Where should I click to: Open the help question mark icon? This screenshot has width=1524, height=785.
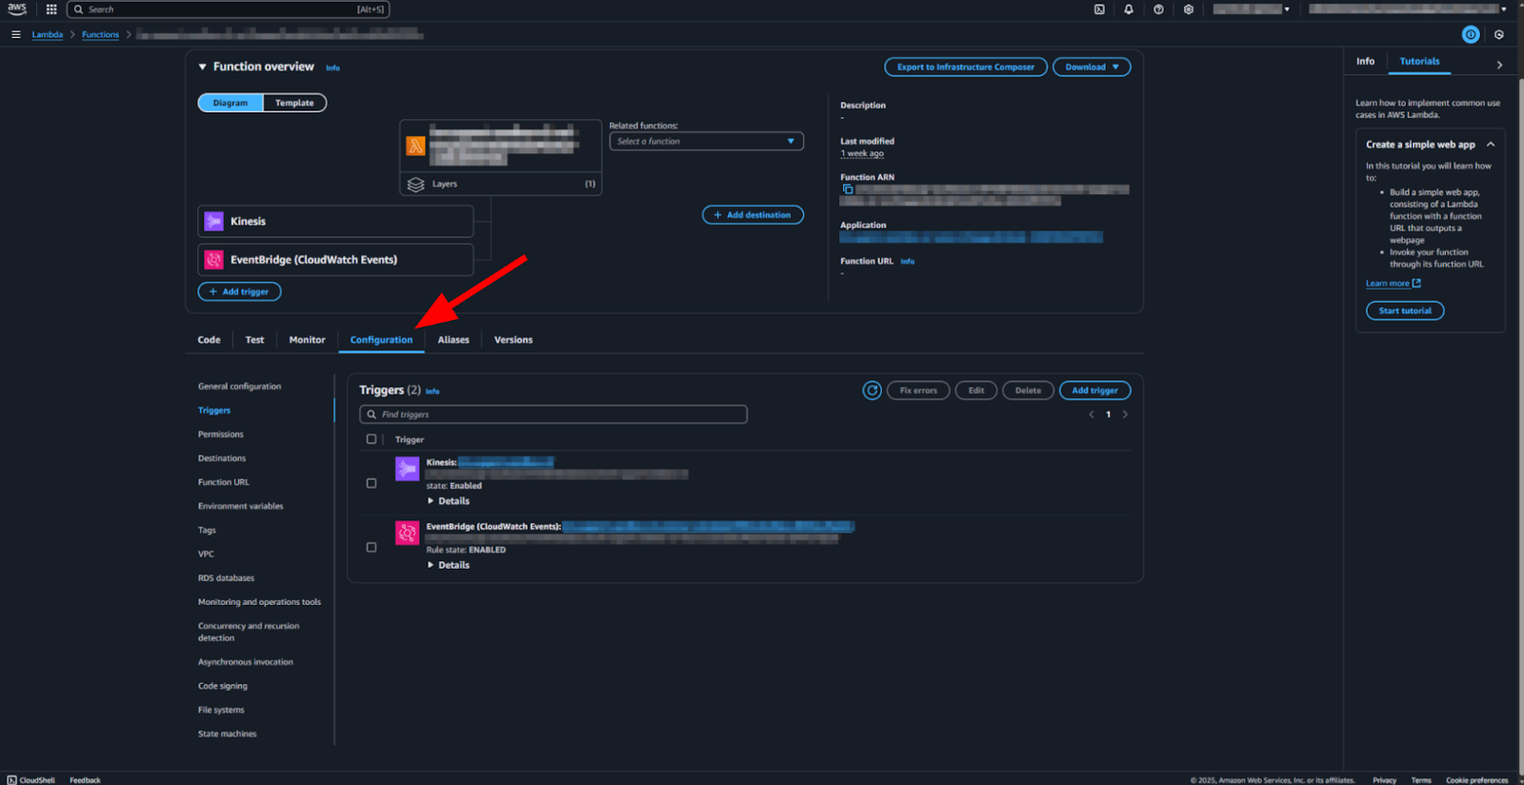tap(1158, 10)
